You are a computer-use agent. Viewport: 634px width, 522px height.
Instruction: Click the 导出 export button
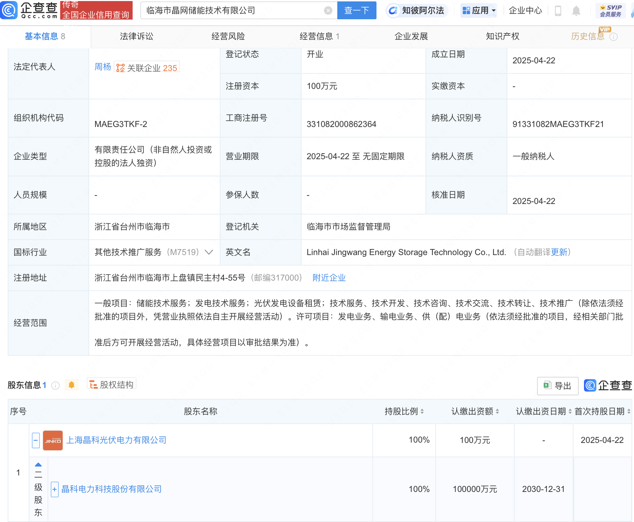[x=558, y=386]
